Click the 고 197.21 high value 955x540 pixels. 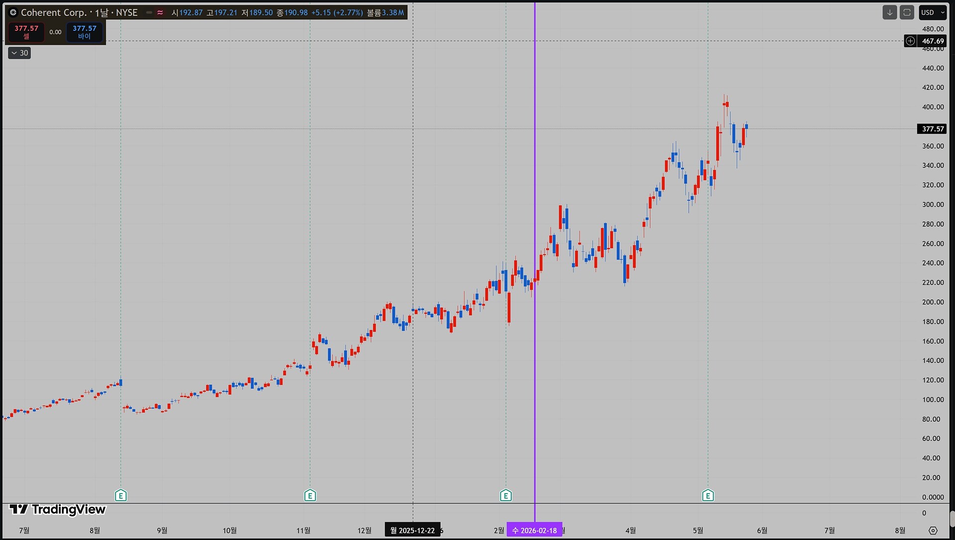[222, 12]
